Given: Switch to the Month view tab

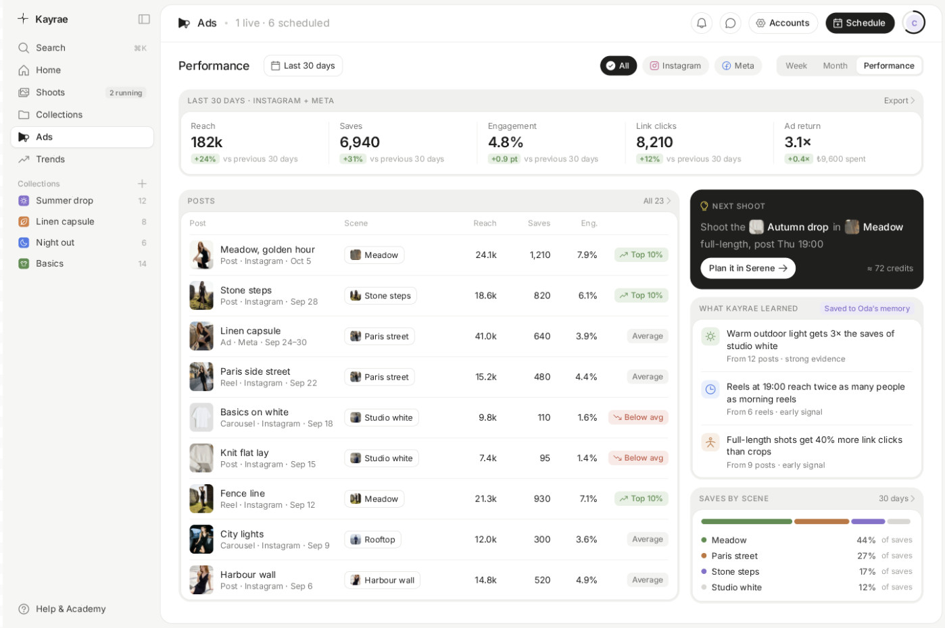Looking at the screenshot, I should point(835,66).
